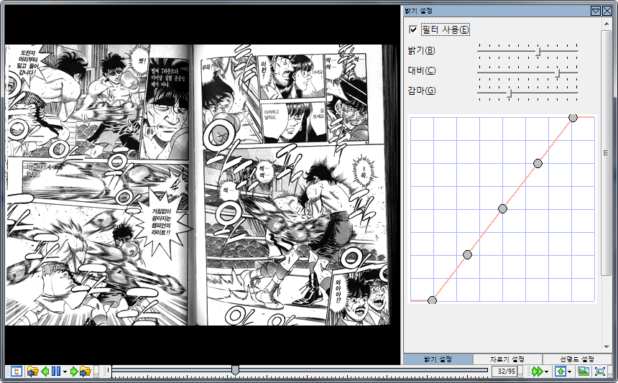Toggle the 필터 사용 filter checkbox

click(x=413, y=29)
